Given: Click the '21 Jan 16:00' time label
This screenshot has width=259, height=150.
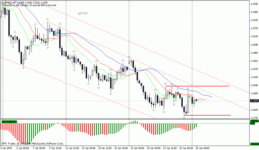Looking at the screenshot, I should click(170, 148).
